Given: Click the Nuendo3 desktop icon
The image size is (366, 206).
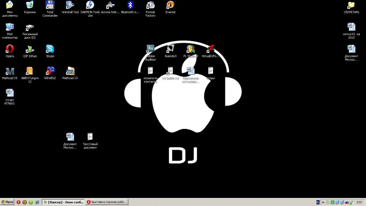Looking at the screenshot, I should point(170,49).
